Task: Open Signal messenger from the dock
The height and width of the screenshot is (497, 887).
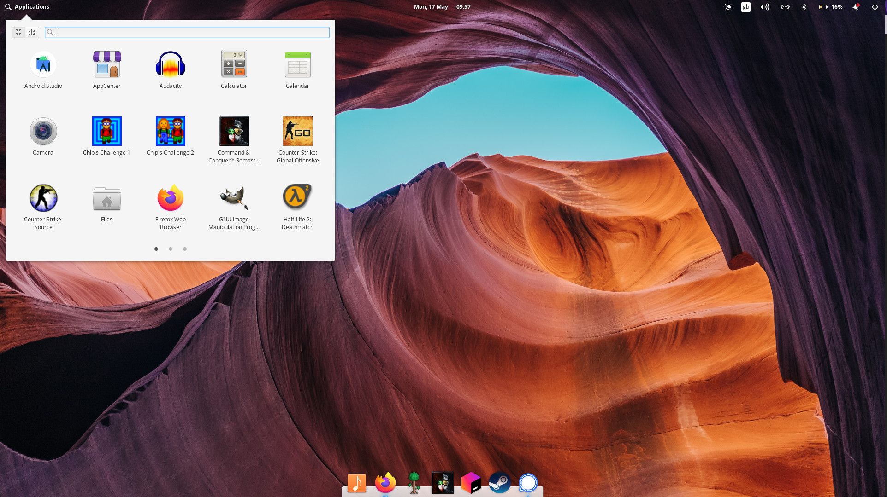Action: [x=528, y=483]
